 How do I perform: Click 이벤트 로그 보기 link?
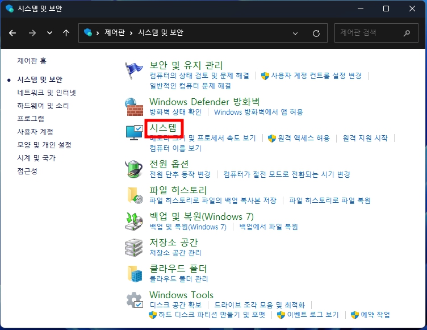(x=313, y=315)
